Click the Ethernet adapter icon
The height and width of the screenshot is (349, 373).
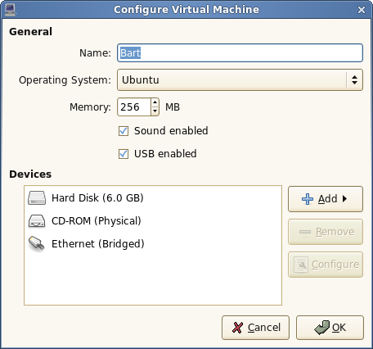[37, 243]
